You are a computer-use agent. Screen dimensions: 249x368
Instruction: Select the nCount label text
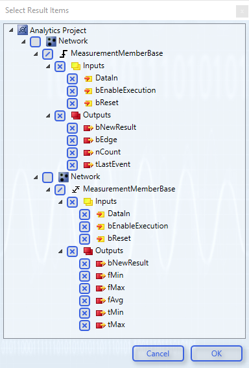click(x=108, y=152)
